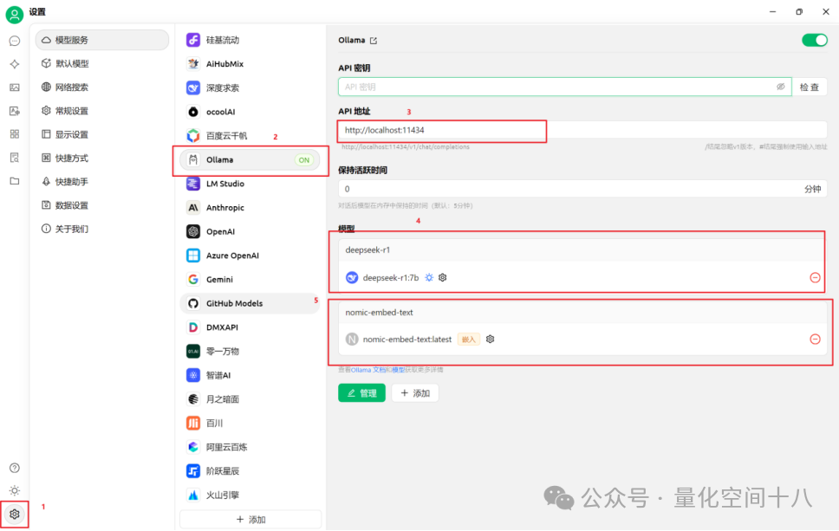
Task: Click reasoning sun icon on deepseek-r1:7b
Action: pos(429,277)
